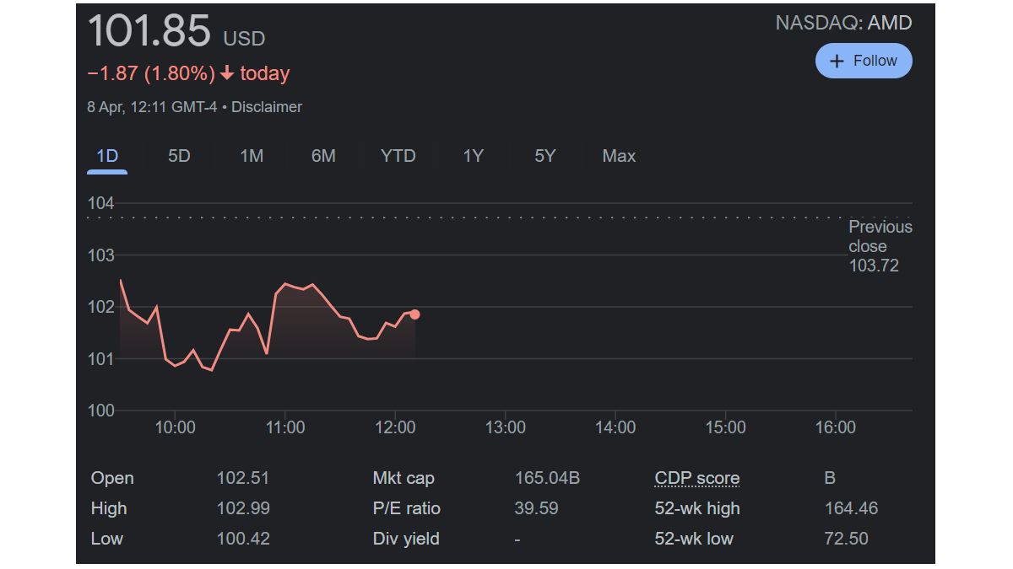Switch to the 5D tab
This screenshot has height=569, width=1013.
point(179,156)
